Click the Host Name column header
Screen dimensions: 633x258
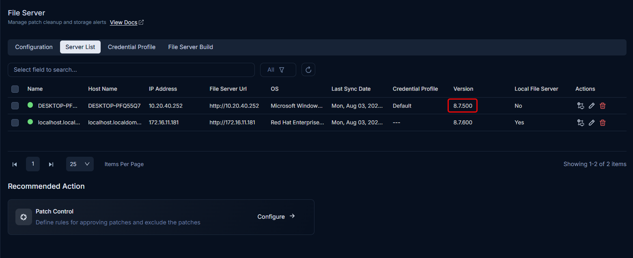coord(103,89)
